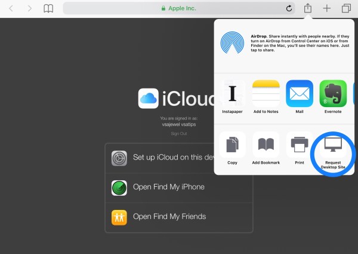Screen dimensions: 358x254
Task: Select Set up iCloud on this device
Action: [179, 158]
